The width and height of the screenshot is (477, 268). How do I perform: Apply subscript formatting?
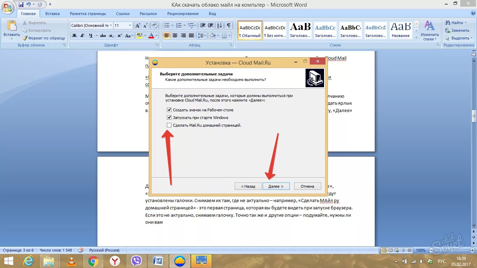pos(111,36)
